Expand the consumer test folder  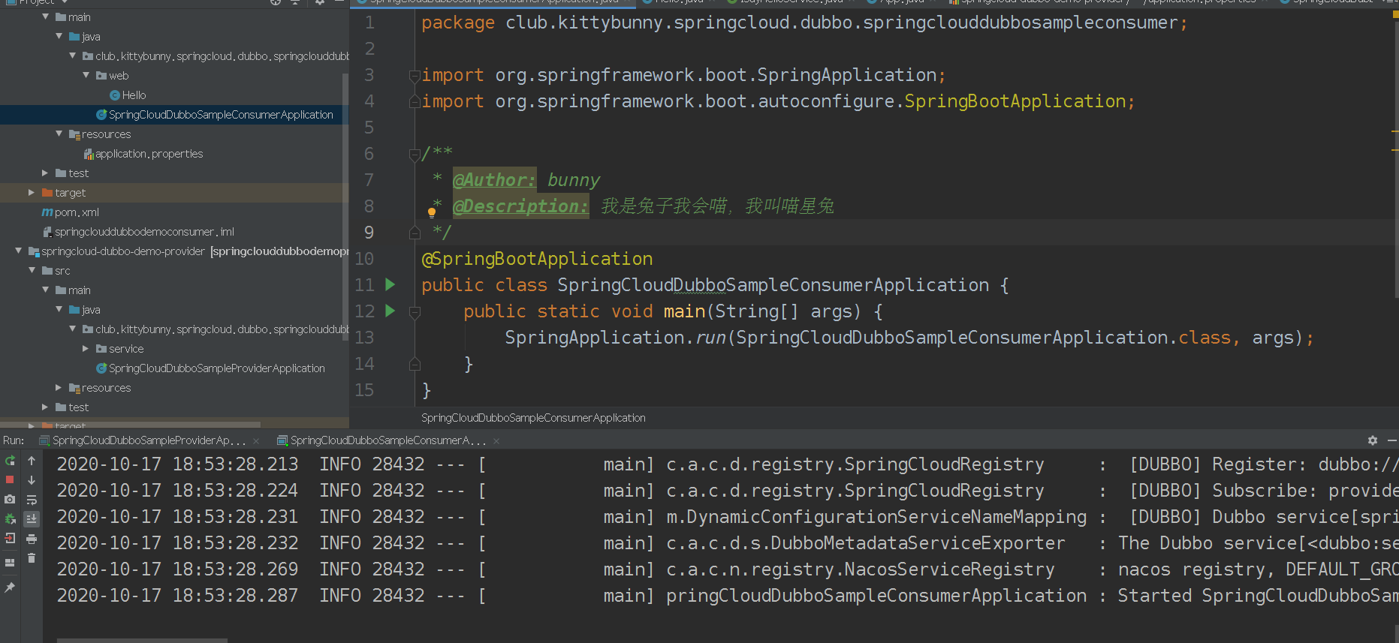pyautogui.click(x=46, y=173)
